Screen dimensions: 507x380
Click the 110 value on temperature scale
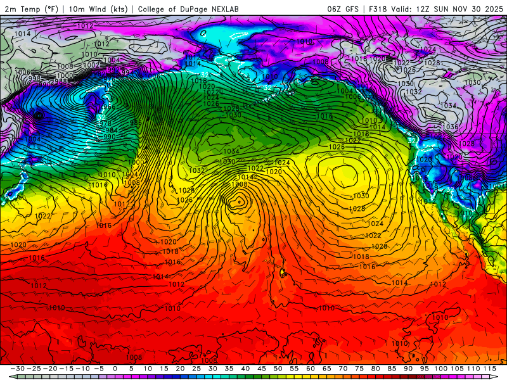tap(473, 369)
